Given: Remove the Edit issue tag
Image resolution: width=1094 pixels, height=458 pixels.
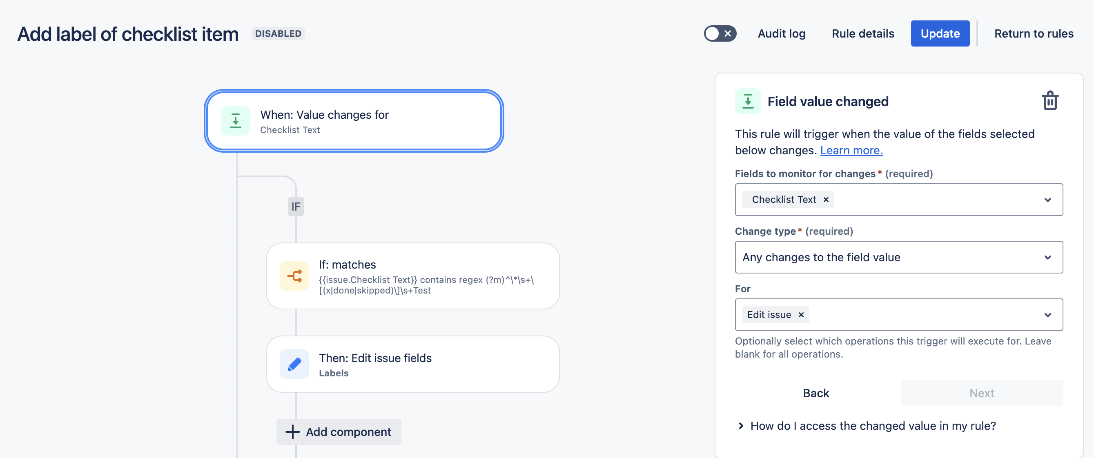Looking at the screenshot, I should click(x=800, y=315).
